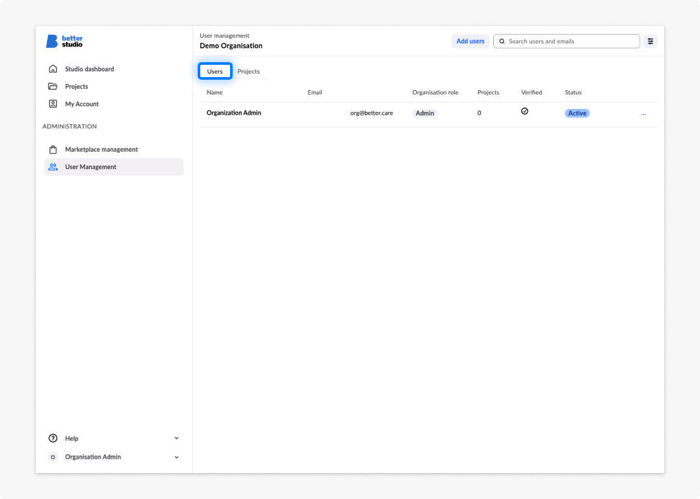
Task: Click the Organisation role column header
Action: 436,93
